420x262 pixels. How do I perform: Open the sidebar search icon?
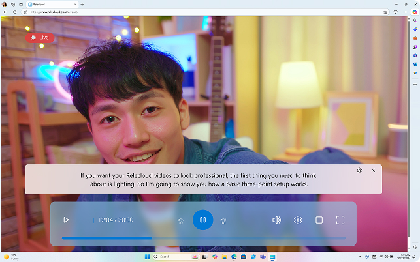pyautogui.click(x=415, y=21)
